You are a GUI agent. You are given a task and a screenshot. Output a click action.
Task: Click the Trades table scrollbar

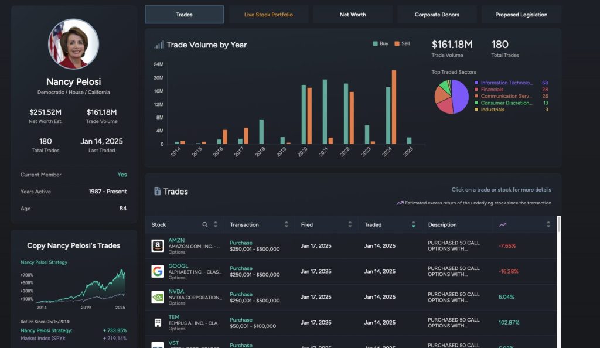[x=558, y=224]
